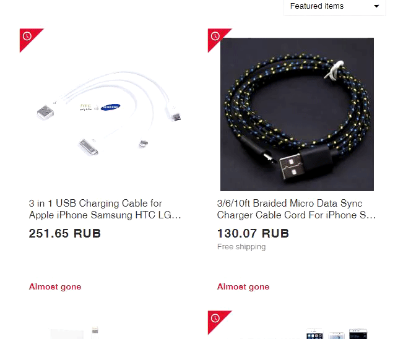Viewport: 411px width, 339px height.
Task: Open the Featured items sort dropdown
Action: click(335, 6)
